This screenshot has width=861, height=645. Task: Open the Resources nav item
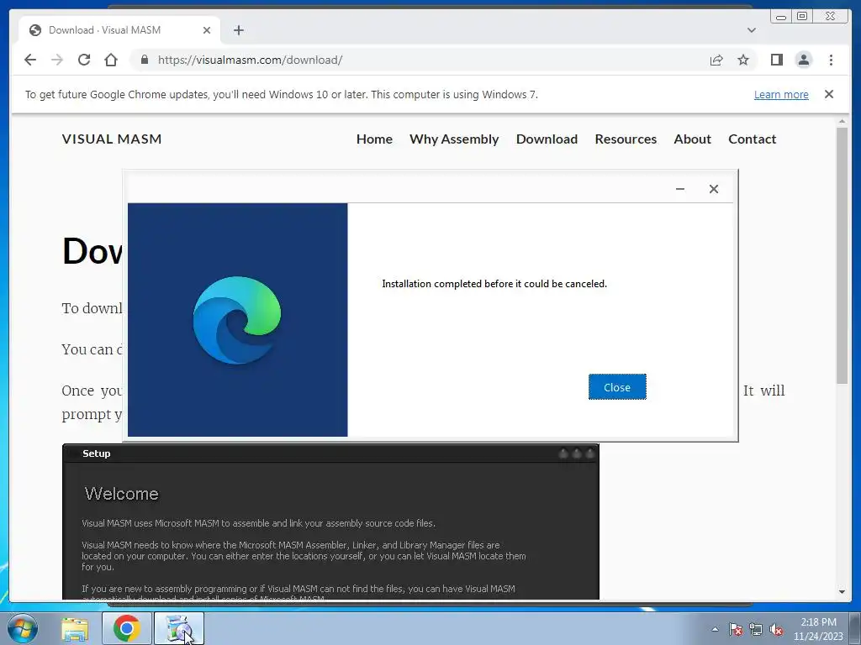tap(626, 139)
